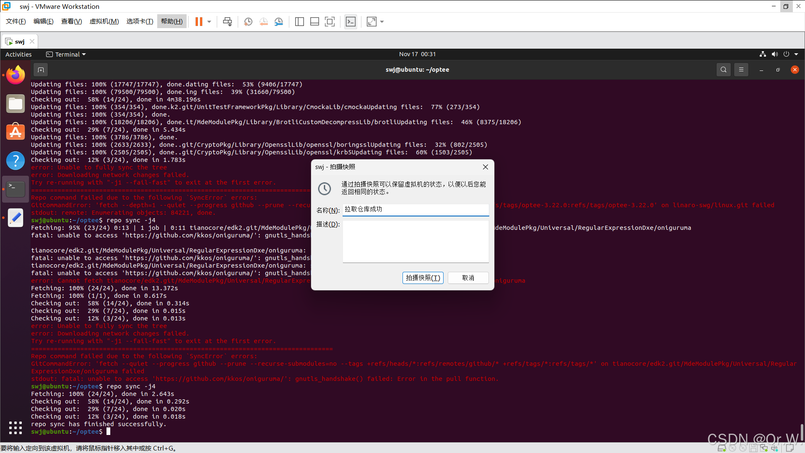Open the terminal search tool
805x453 pixels.
pyautogui.click(x=723, y=70)
